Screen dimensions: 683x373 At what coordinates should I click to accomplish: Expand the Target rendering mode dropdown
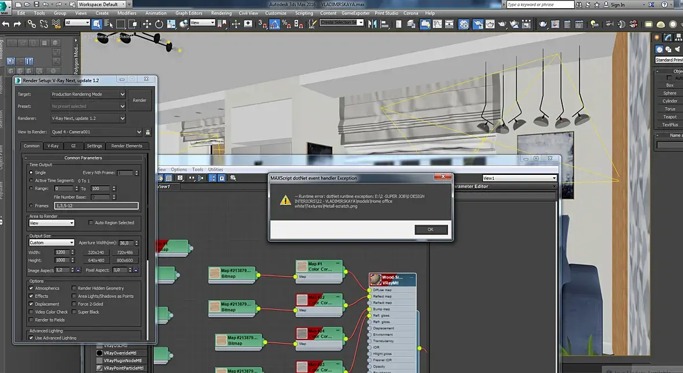click(x=87, y=94)
